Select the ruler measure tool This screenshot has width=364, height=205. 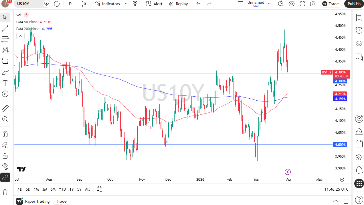click(5, 108)
